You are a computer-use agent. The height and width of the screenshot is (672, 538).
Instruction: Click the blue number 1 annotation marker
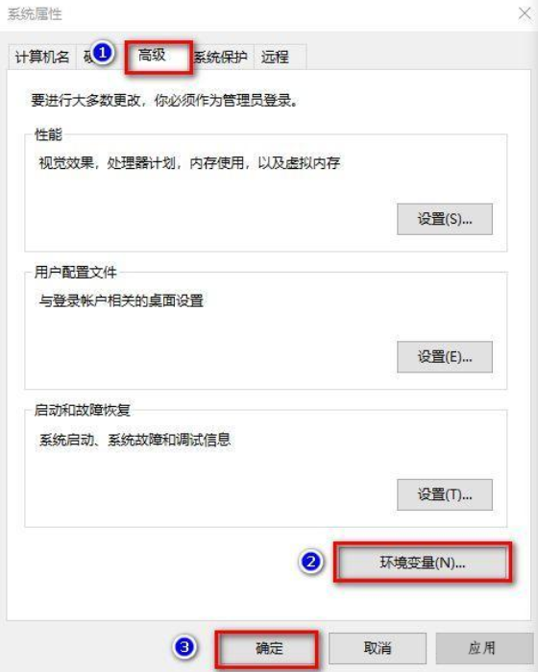102,53
